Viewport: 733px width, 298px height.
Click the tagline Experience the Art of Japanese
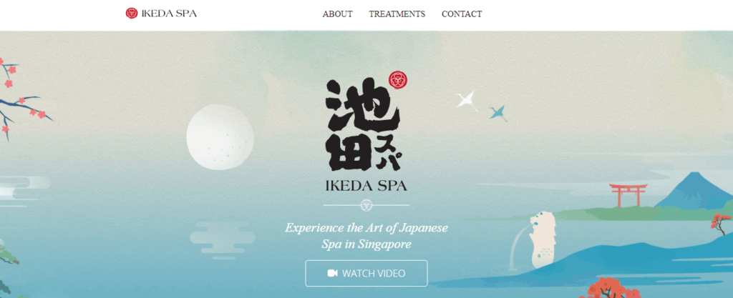(366, 228)
